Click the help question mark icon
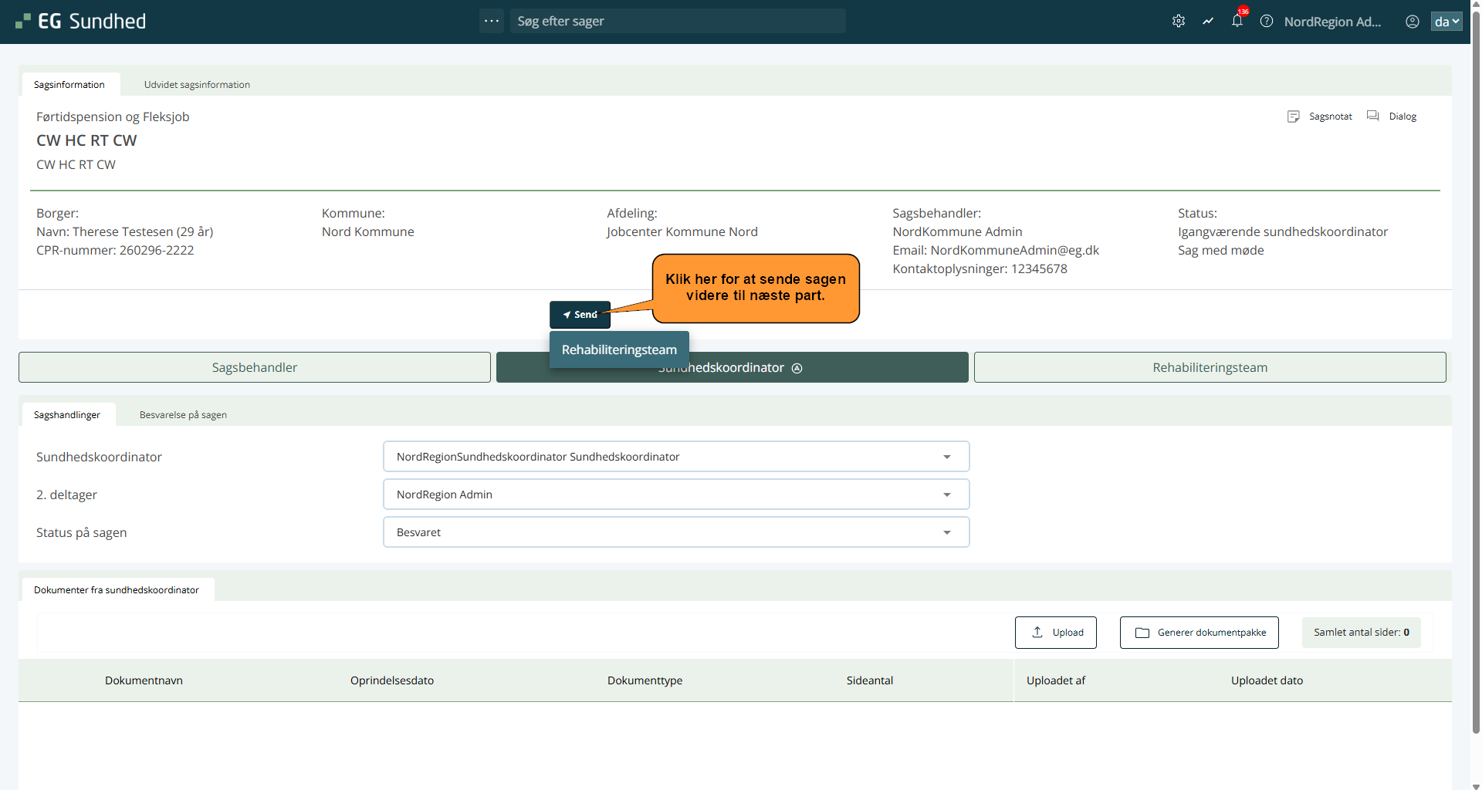The height and width of the screenshot is (790, 1482). [x=1267, y=22]
